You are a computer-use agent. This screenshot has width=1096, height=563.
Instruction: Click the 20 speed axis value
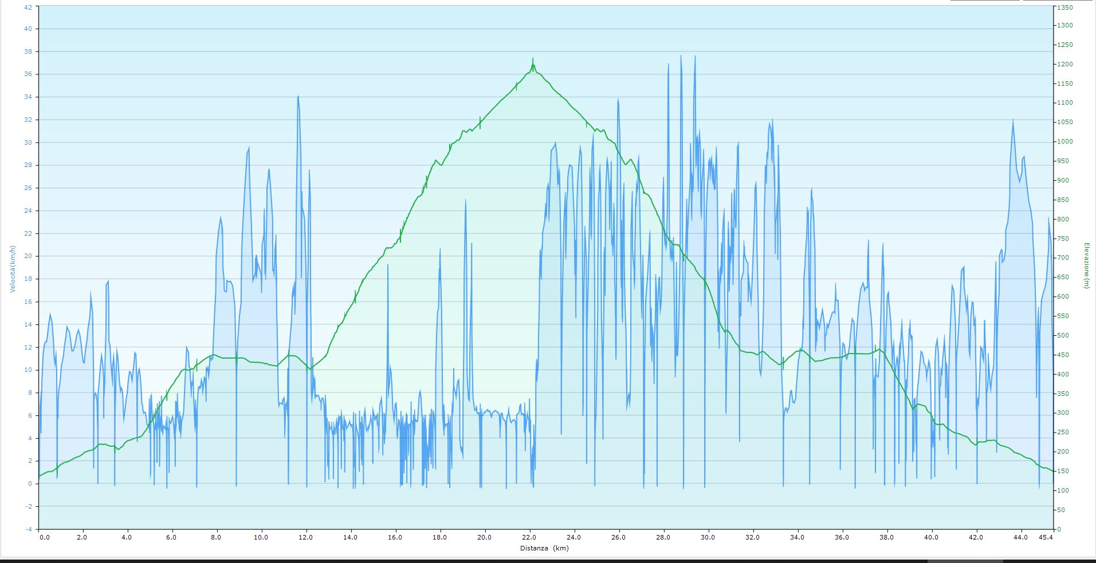point(28,256)
